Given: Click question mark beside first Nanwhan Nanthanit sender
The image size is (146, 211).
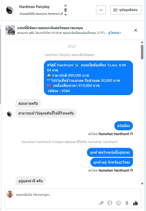Looking at the screenshot, I should (132, 134).
